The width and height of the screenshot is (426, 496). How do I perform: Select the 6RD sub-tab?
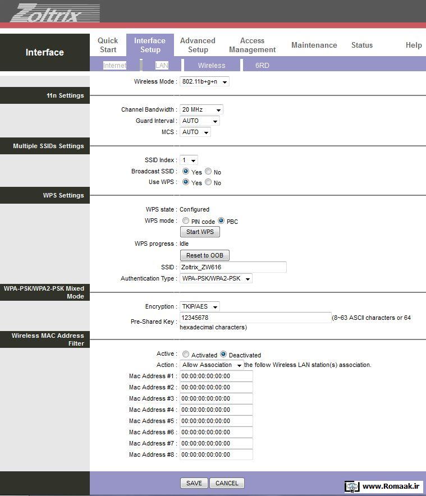262,65
